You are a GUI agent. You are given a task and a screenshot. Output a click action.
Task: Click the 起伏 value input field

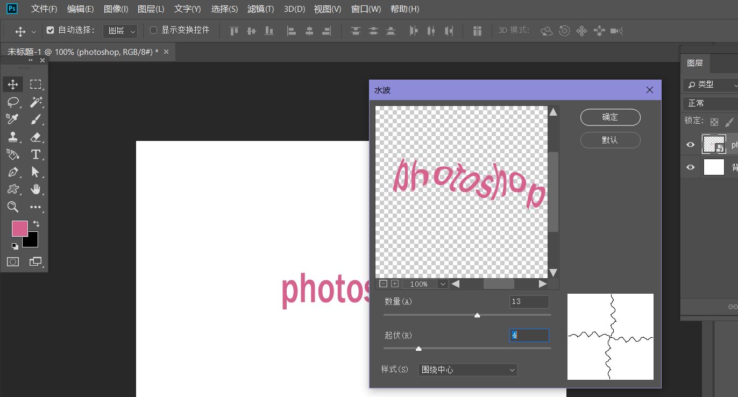coord(529,335)
